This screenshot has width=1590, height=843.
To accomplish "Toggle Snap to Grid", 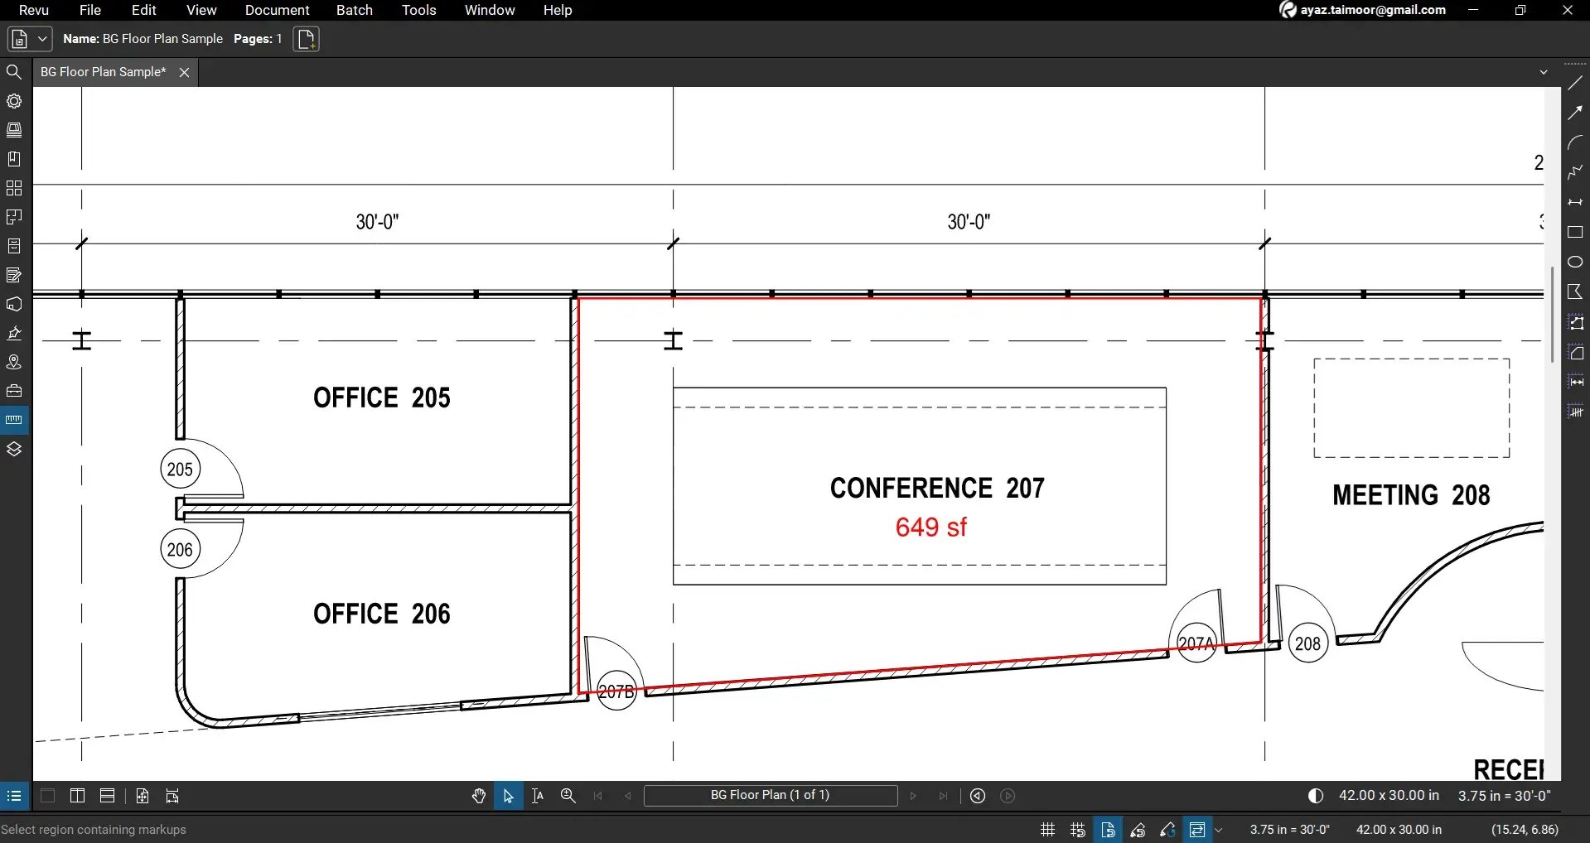I will 1077,830.
